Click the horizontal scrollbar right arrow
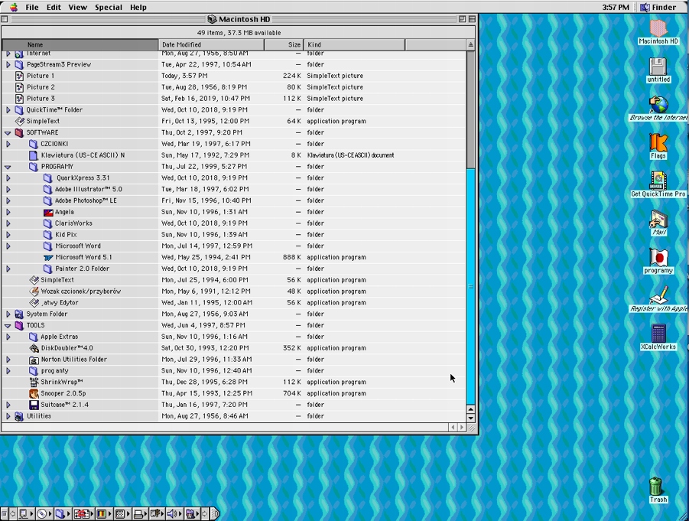This screenshot has width=689, height=521. [461, 427]
